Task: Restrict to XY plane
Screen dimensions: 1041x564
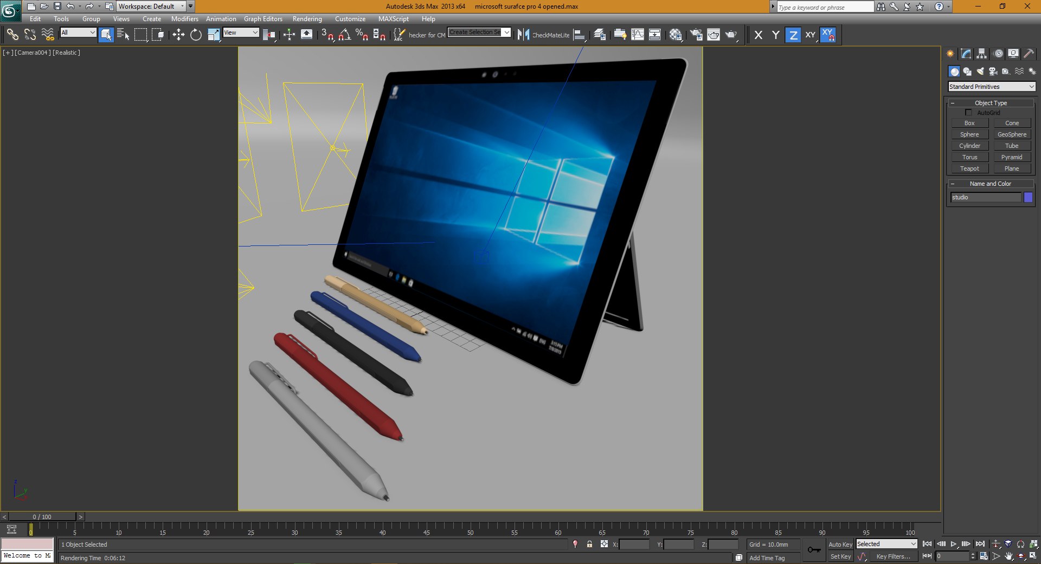Action: pyautogui.click(x=811, y=35)
